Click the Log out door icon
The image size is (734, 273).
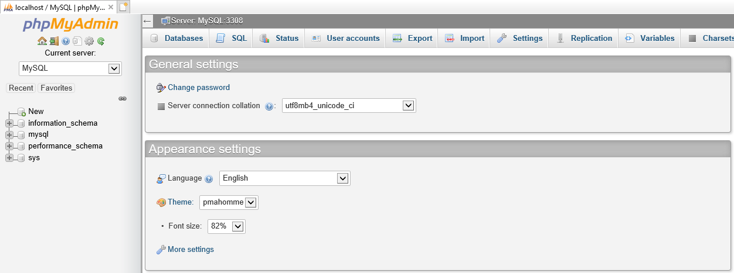54,42
